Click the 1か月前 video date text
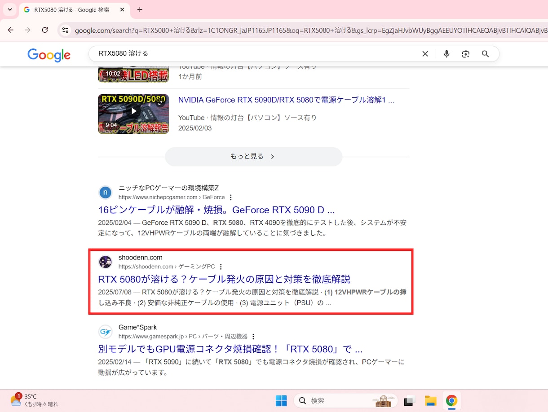 (190, 77)
